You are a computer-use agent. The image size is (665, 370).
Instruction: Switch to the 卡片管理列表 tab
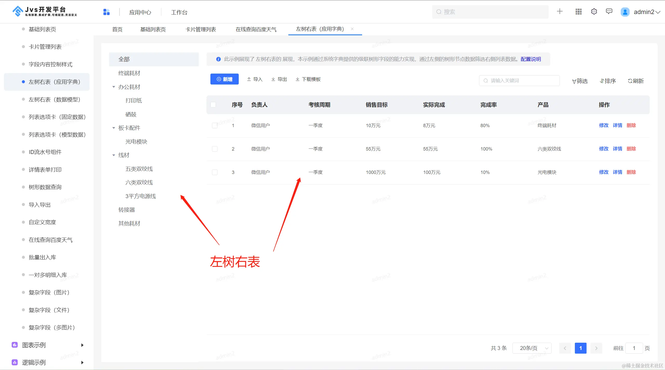click(x=201, y=29)
